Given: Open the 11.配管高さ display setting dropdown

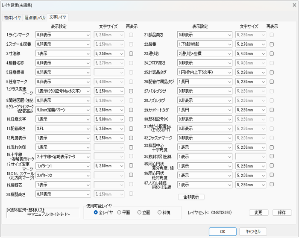Looking at the screenshot, I should point(63,129).
